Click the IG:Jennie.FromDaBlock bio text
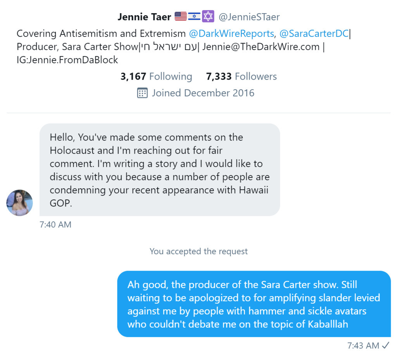The width and height of the screenshot is (397, 356). 67,60
